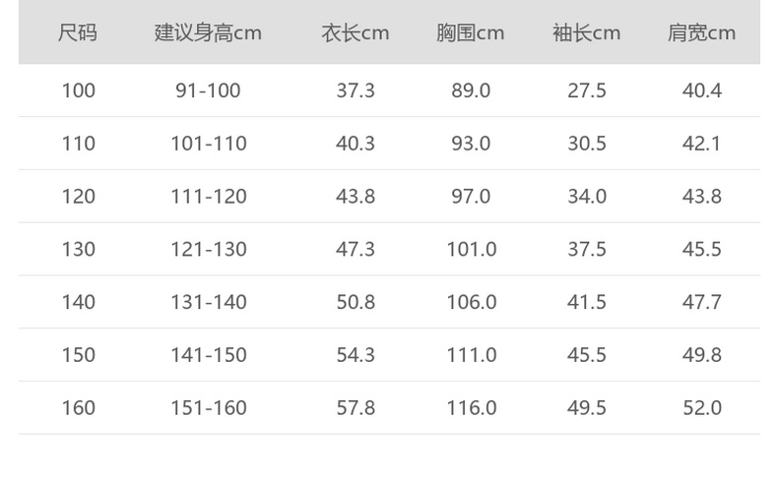
Task: Click the 43.8 garment length value for size 120
Action: [356, 196]
